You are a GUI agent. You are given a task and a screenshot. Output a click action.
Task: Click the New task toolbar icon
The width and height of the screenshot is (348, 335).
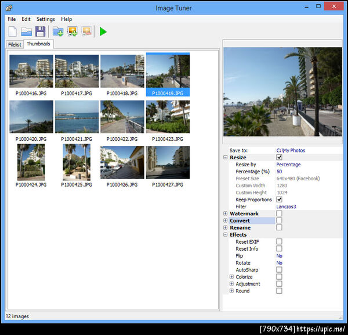coord(12,31)
